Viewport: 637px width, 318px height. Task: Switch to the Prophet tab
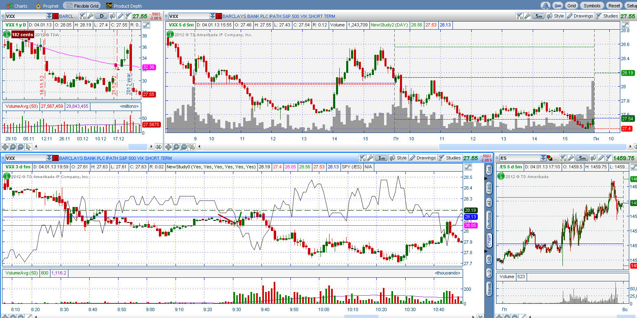click(47, 6)
